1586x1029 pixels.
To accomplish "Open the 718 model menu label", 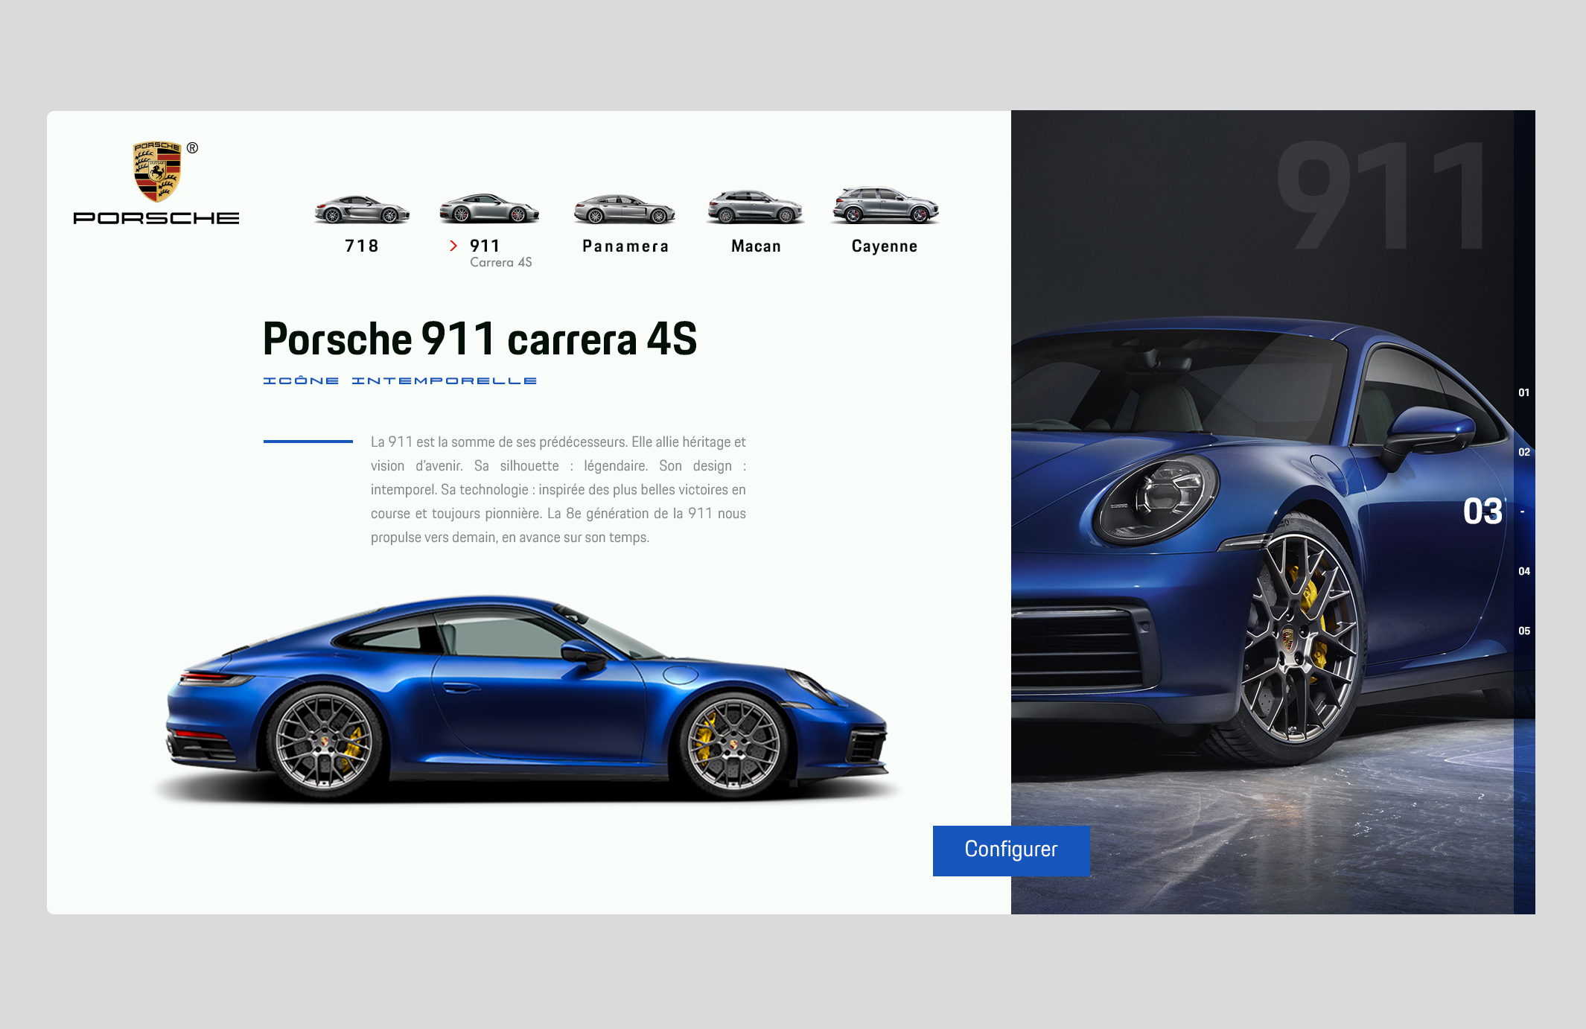I will pos(362,246).
